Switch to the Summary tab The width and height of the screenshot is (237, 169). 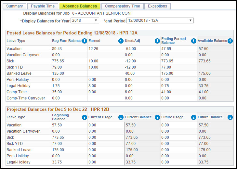[15, 6]
